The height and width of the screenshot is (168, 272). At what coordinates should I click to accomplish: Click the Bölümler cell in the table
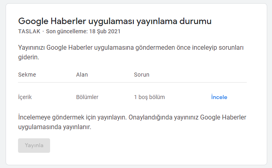(87, 97)
